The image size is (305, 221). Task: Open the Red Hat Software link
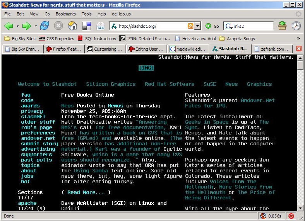pos(170,84)
